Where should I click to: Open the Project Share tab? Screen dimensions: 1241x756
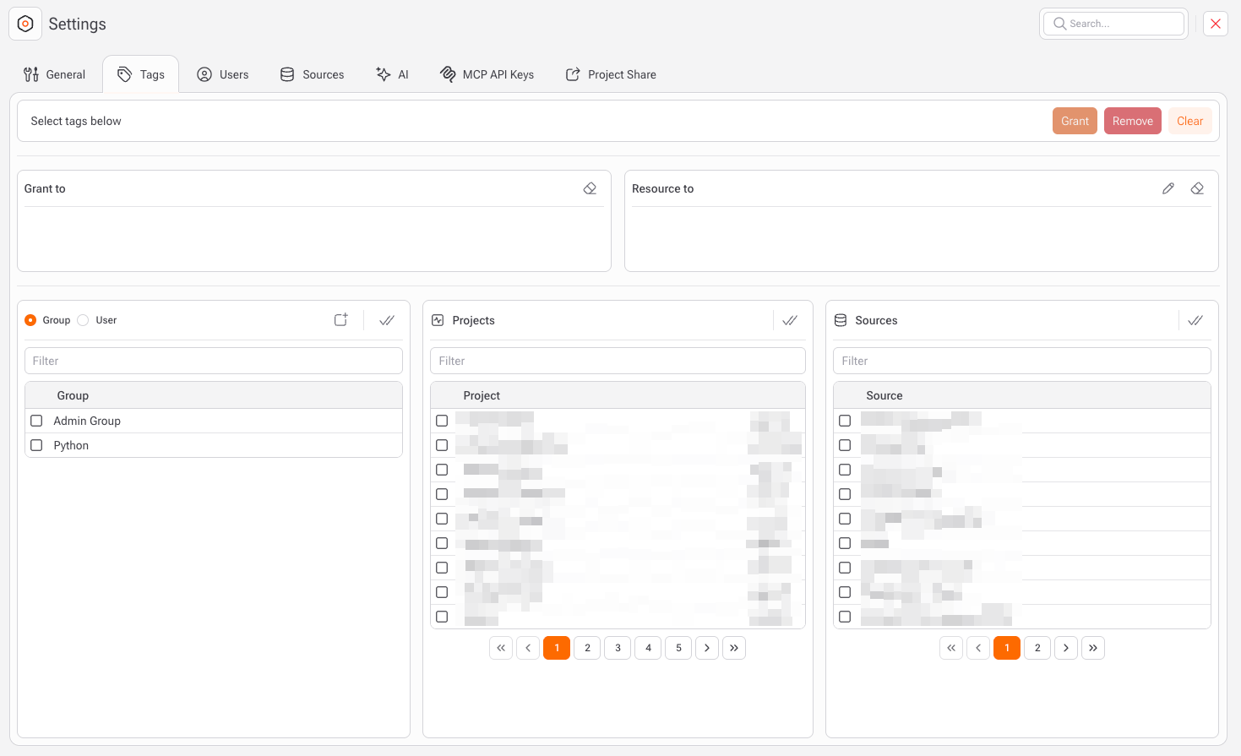(x=611, y=74)
